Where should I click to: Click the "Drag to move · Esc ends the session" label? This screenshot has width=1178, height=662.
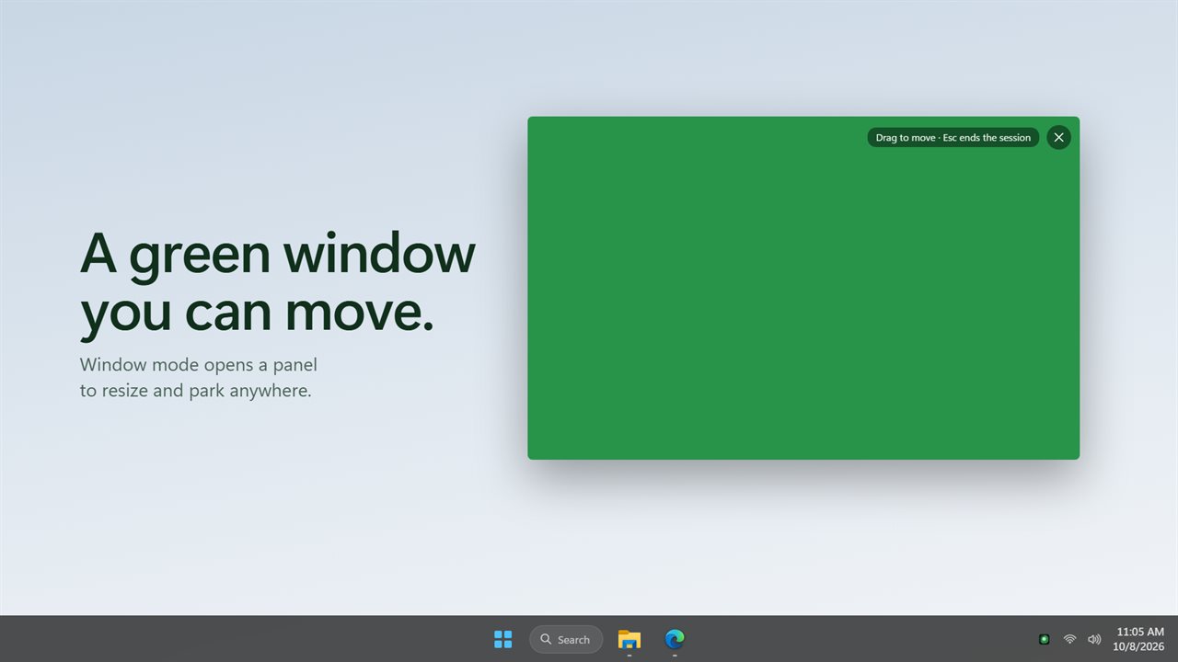[x=953, y=138]
